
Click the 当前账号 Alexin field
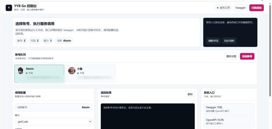53,107
